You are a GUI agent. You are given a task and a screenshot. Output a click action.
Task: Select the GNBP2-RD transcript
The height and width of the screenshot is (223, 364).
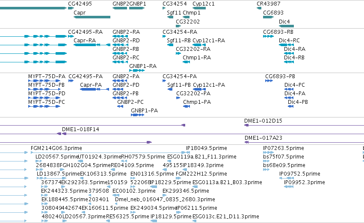click(x=120, y=45)
